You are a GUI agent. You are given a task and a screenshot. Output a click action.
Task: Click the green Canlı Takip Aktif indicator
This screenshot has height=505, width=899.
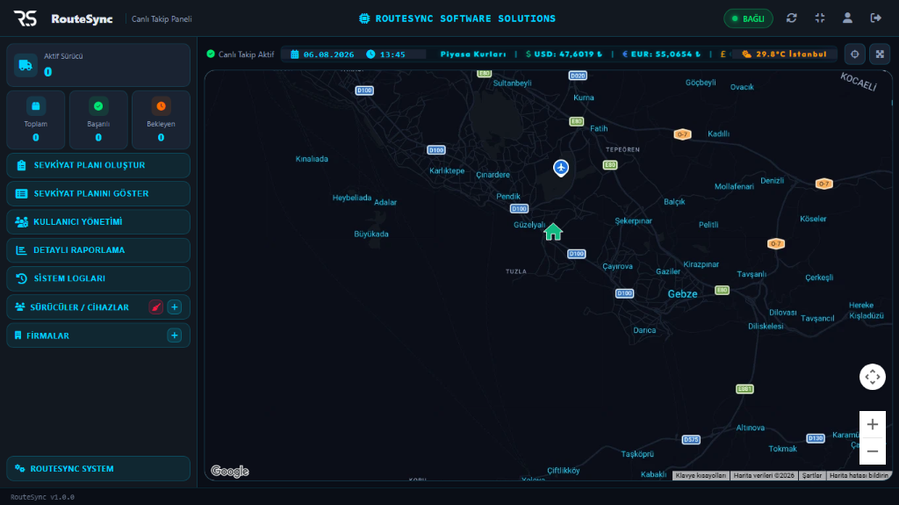pyautogui.click(x=211, y=54)
